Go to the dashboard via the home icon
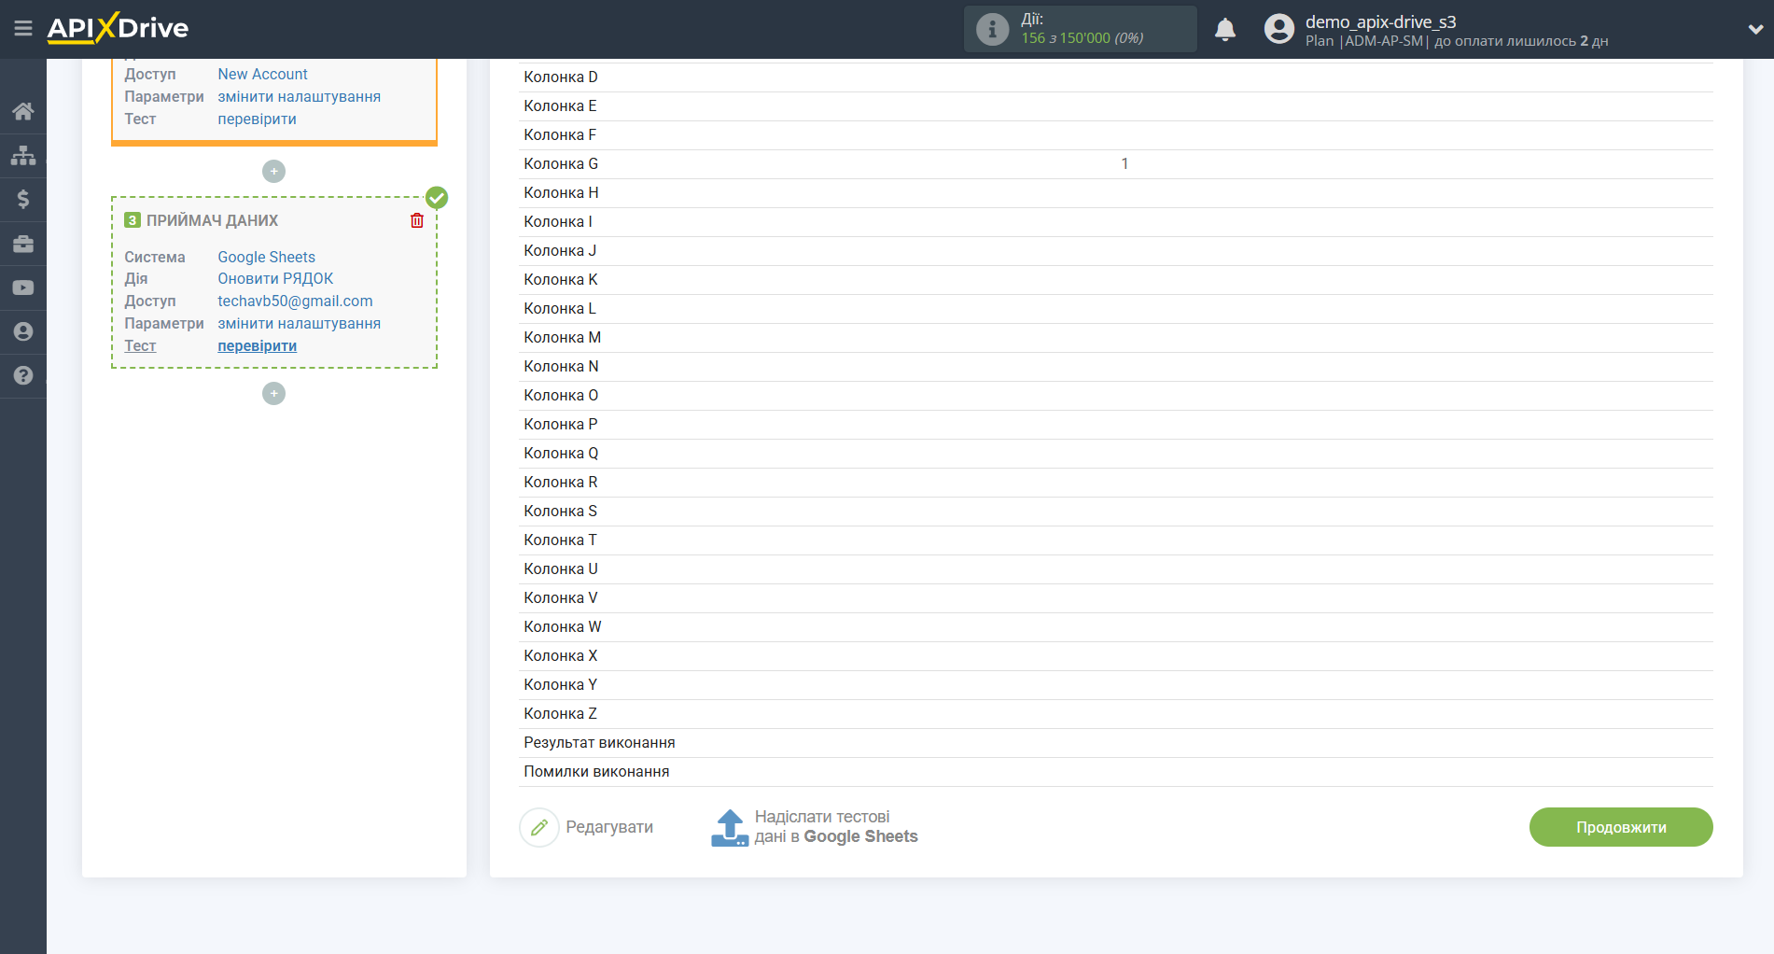The image size is (1774, 954). click(x=23, y=110)
